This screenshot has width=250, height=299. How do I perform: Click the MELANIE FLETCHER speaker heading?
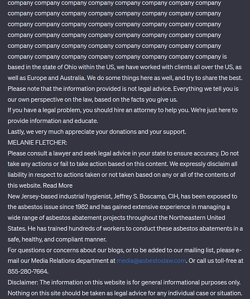click(x=37, y=142)
